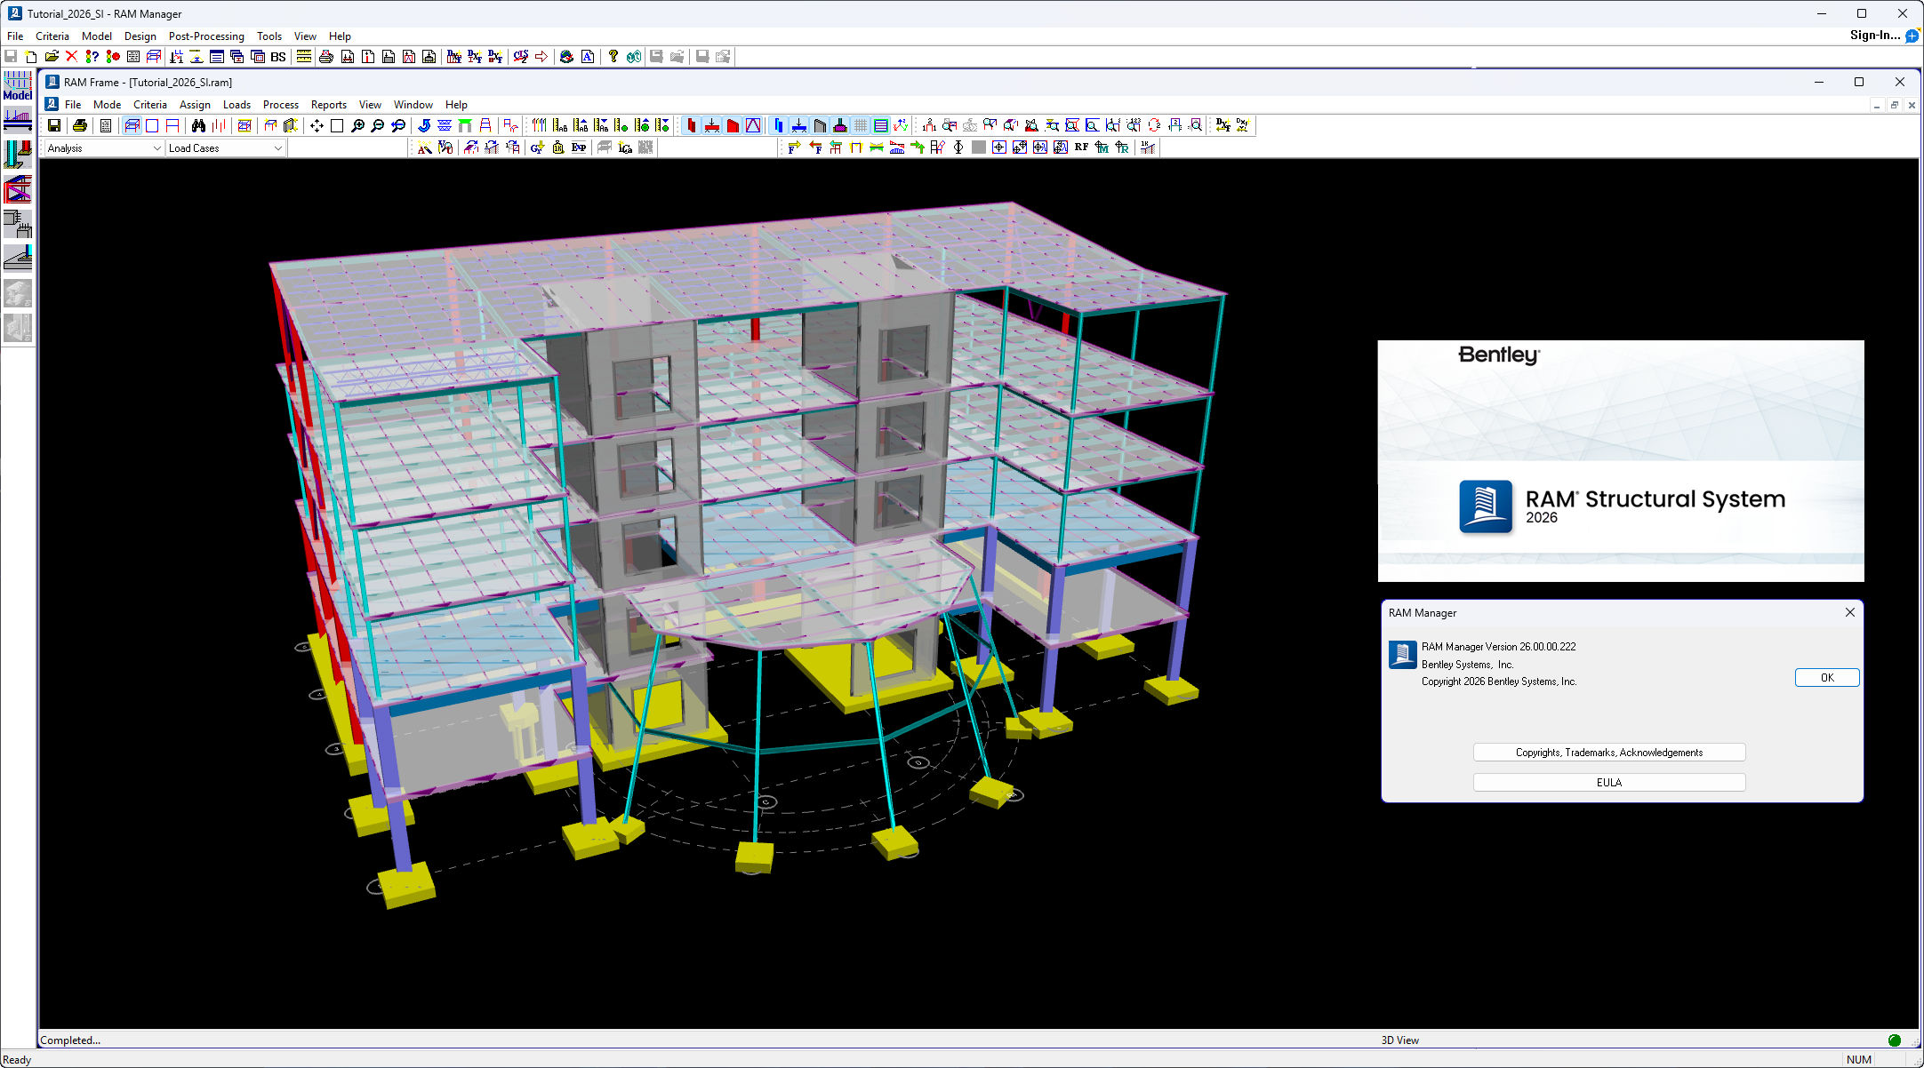Click blue Rotate view arrow icon
This screenshot has height=1068, width=1924.
coord(424,125)
